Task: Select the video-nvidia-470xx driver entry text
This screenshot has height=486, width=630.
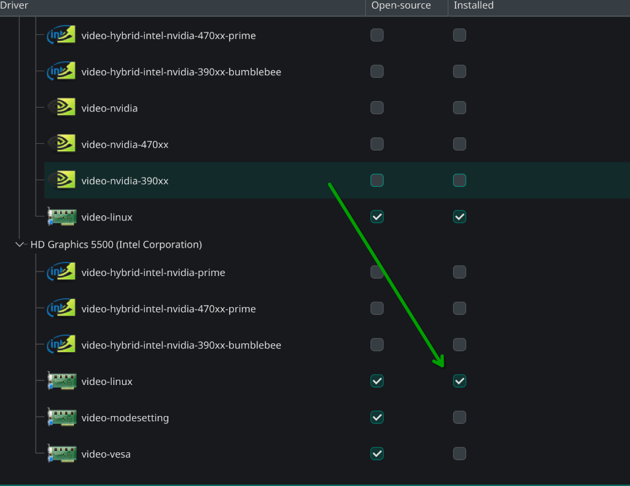Action: (x=125, y=144)
